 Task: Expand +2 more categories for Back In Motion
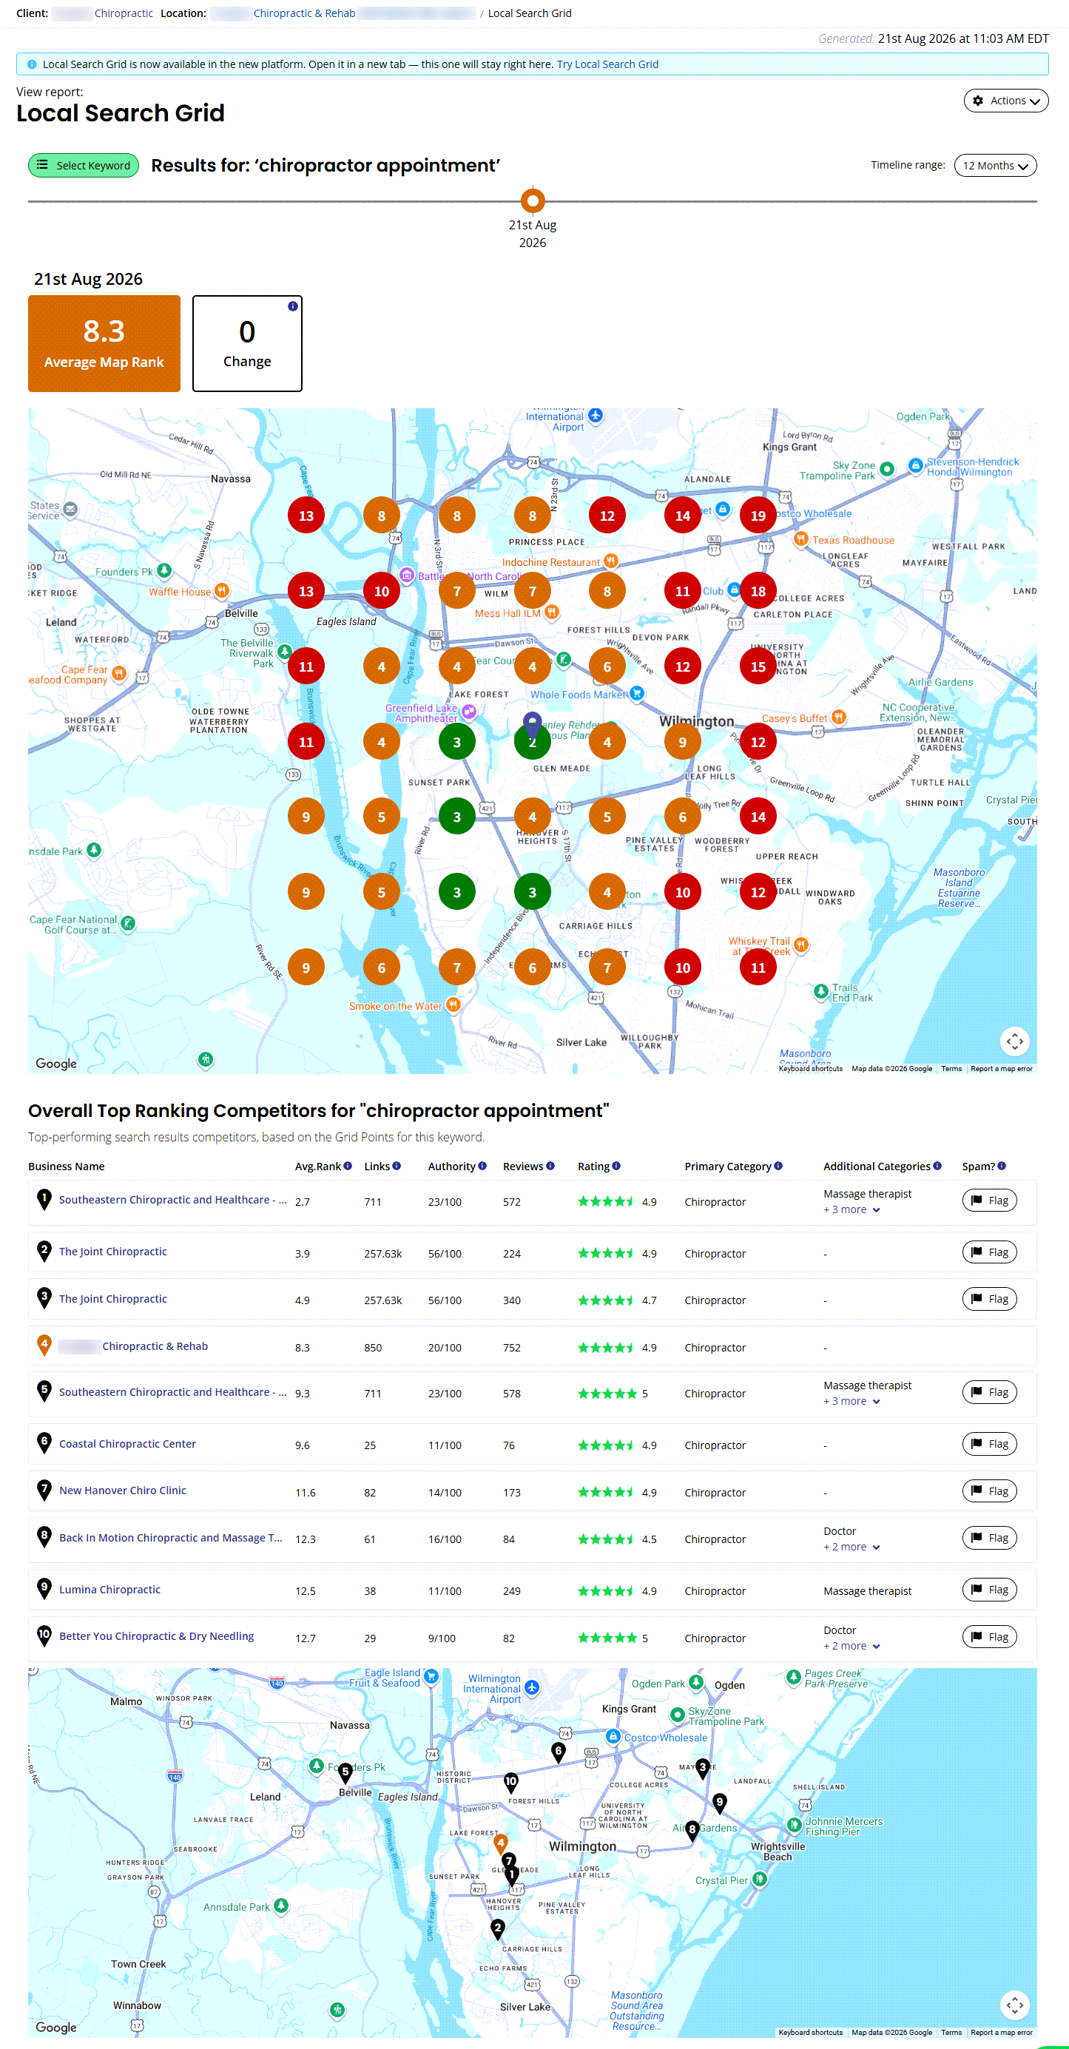851,1547
